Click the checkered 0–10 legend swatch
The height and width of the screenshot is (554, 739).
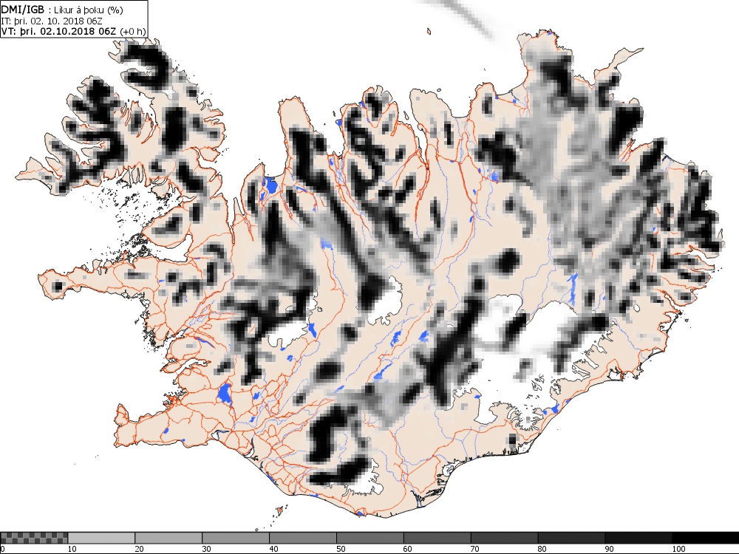tap(34, 538)
